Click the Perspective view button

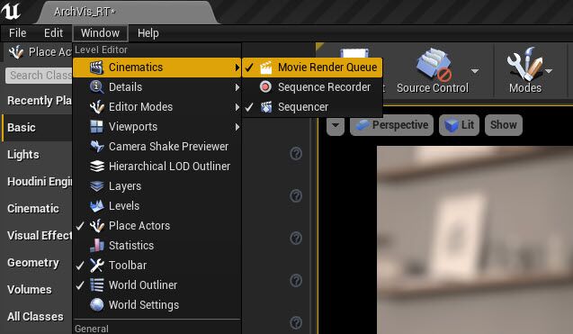(x=392, y=125)
